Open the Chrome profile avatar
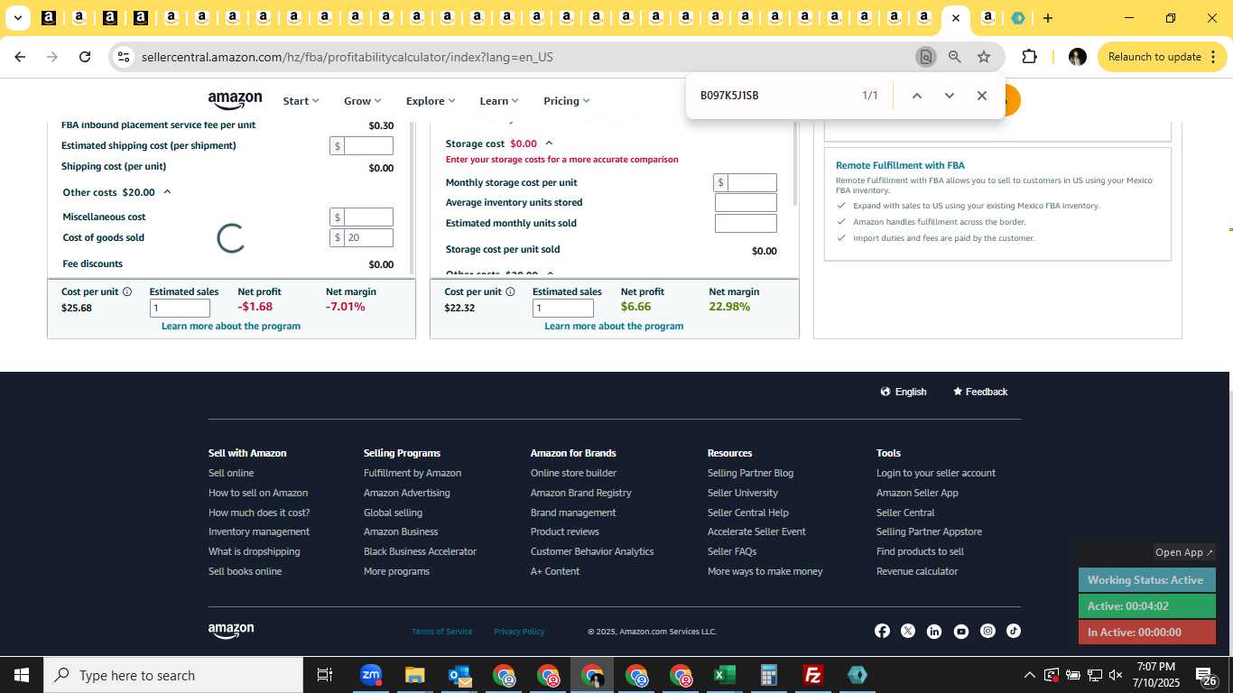The height and width of the screenshot is (693, 1233). [1077, 57]
